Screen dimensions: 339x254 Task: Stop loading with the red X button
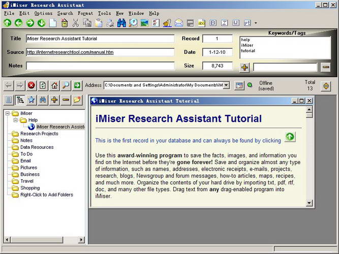tap(32, 85)
